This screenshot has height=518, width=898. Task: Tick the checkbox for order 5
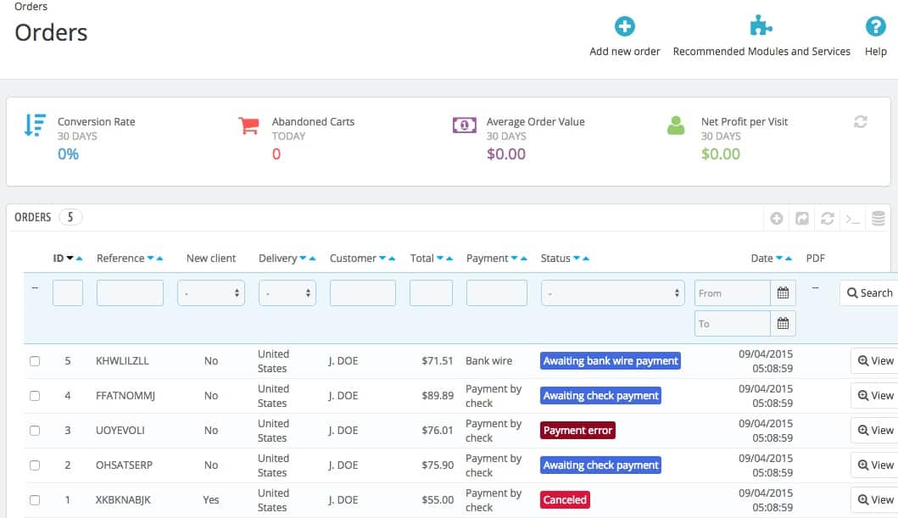(35, 359)
